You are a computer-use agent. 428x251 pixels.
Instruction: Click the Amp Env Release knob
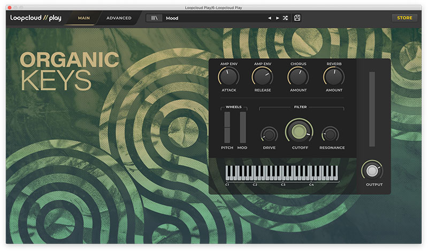(262, 77)
